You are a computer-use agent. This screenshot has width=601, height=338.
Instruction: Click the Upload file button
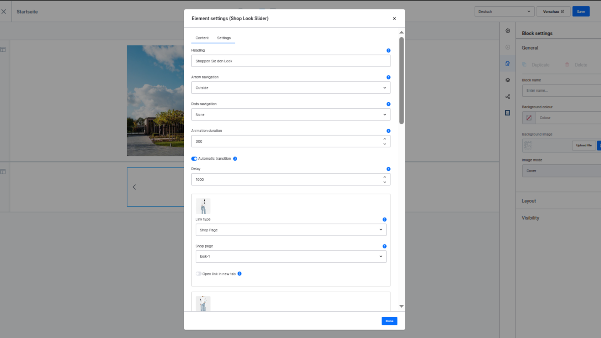(584, 146)
